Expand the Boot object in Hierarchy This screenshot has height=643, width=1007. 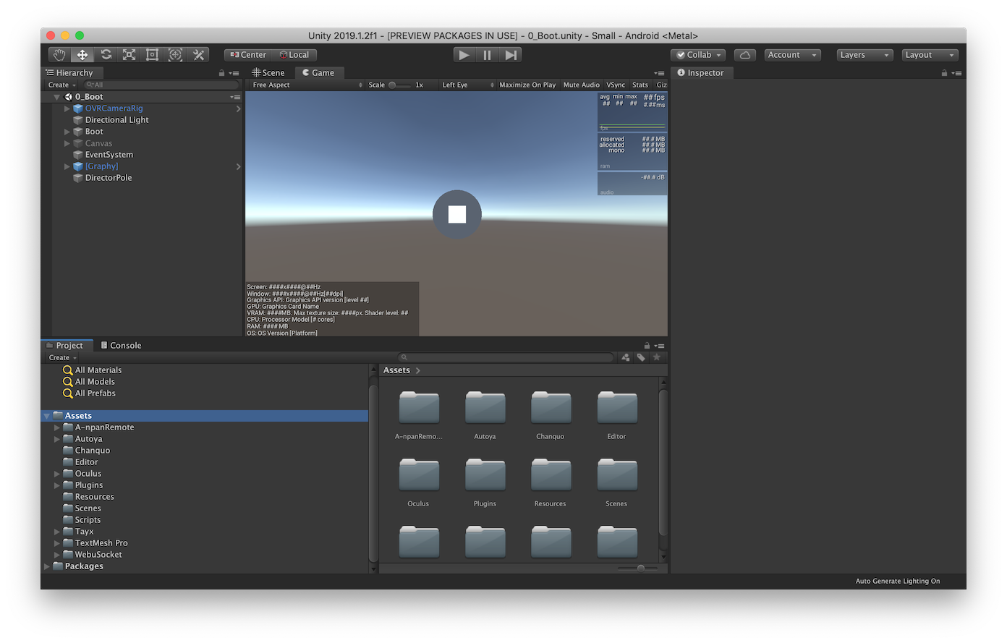click(67, 132)
